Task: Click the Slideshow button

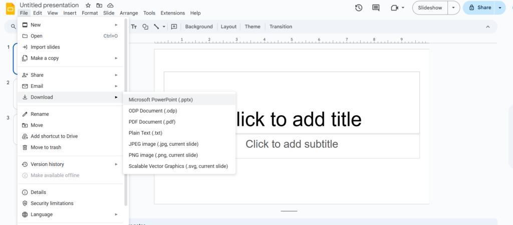Action: click(x=430, y=8)
